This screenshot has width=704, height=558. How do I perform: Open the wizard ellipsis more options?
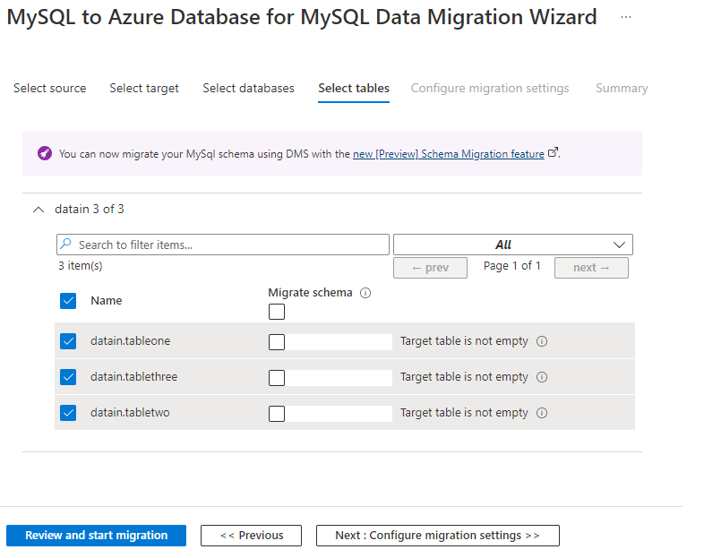pos(625,17)
